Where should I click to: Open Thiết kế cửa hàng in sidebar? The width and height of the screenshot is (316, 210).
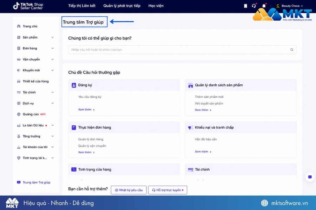pyautogui.click(x=36, y=81)
